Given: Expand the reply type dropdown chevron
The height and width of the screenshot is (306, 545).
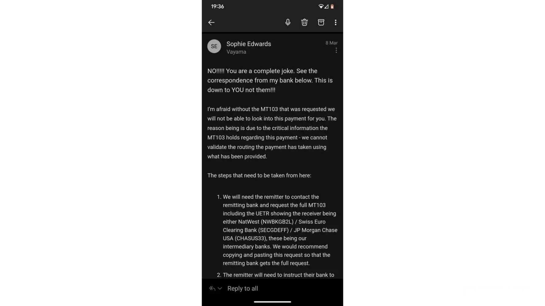Looking at the screenshot, I should (x=220, y=288).
